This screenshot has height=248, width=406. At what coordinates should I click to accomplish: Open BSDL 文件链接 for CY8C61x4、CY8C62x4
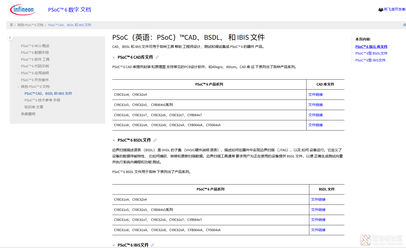click(x=318, y=199)
